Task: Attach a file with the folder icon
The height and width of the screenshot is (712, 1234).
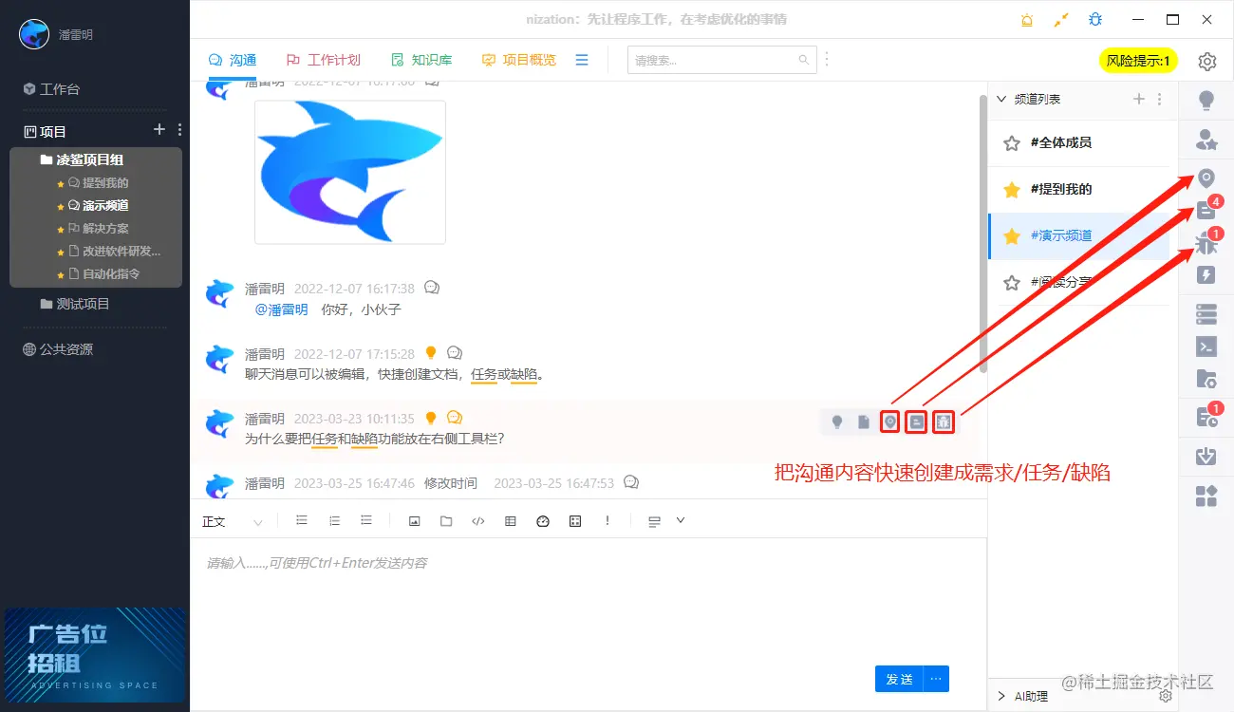Action: 446,521
